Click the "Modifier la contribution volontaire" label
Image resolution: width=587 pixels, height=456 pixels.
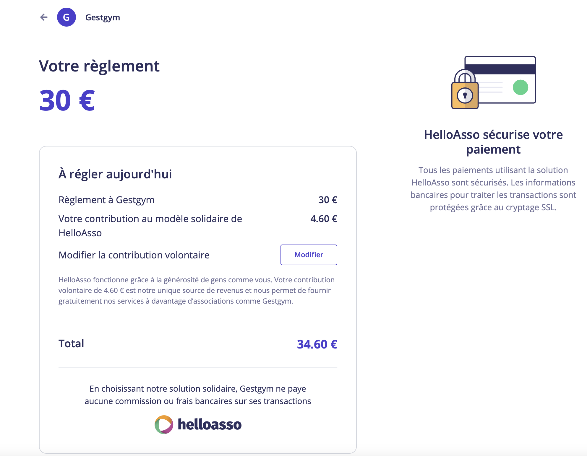tap(134, 255)
